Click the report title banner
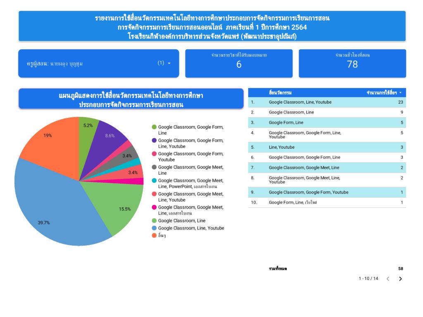 point(212,26)
